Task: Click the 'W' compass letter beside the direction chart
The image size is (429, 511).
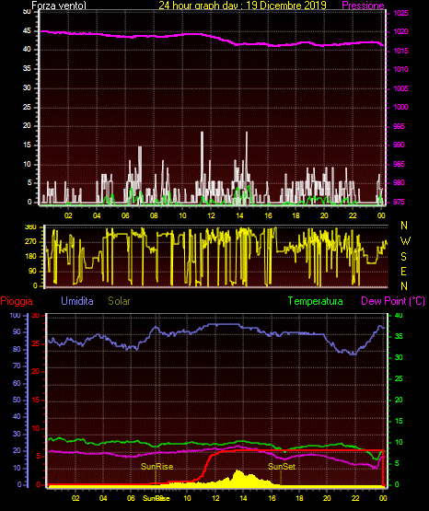Action: (405, 241)
